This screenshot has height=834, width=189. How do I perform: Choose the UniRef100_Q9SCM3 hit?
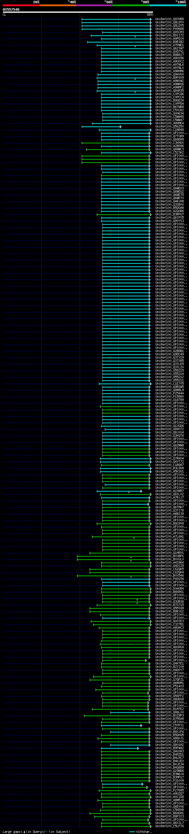[170, 32]
